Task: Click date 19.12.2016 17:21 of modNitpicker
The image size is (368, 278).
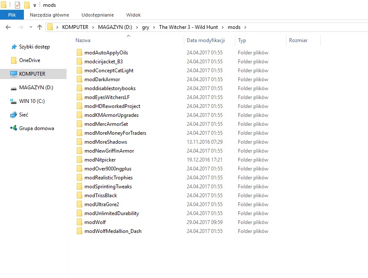Action: [x=205, y=159]
